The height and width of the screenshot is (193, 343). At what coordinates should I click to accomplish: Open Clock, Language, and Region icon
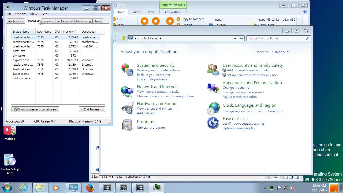tap(213, 108)
